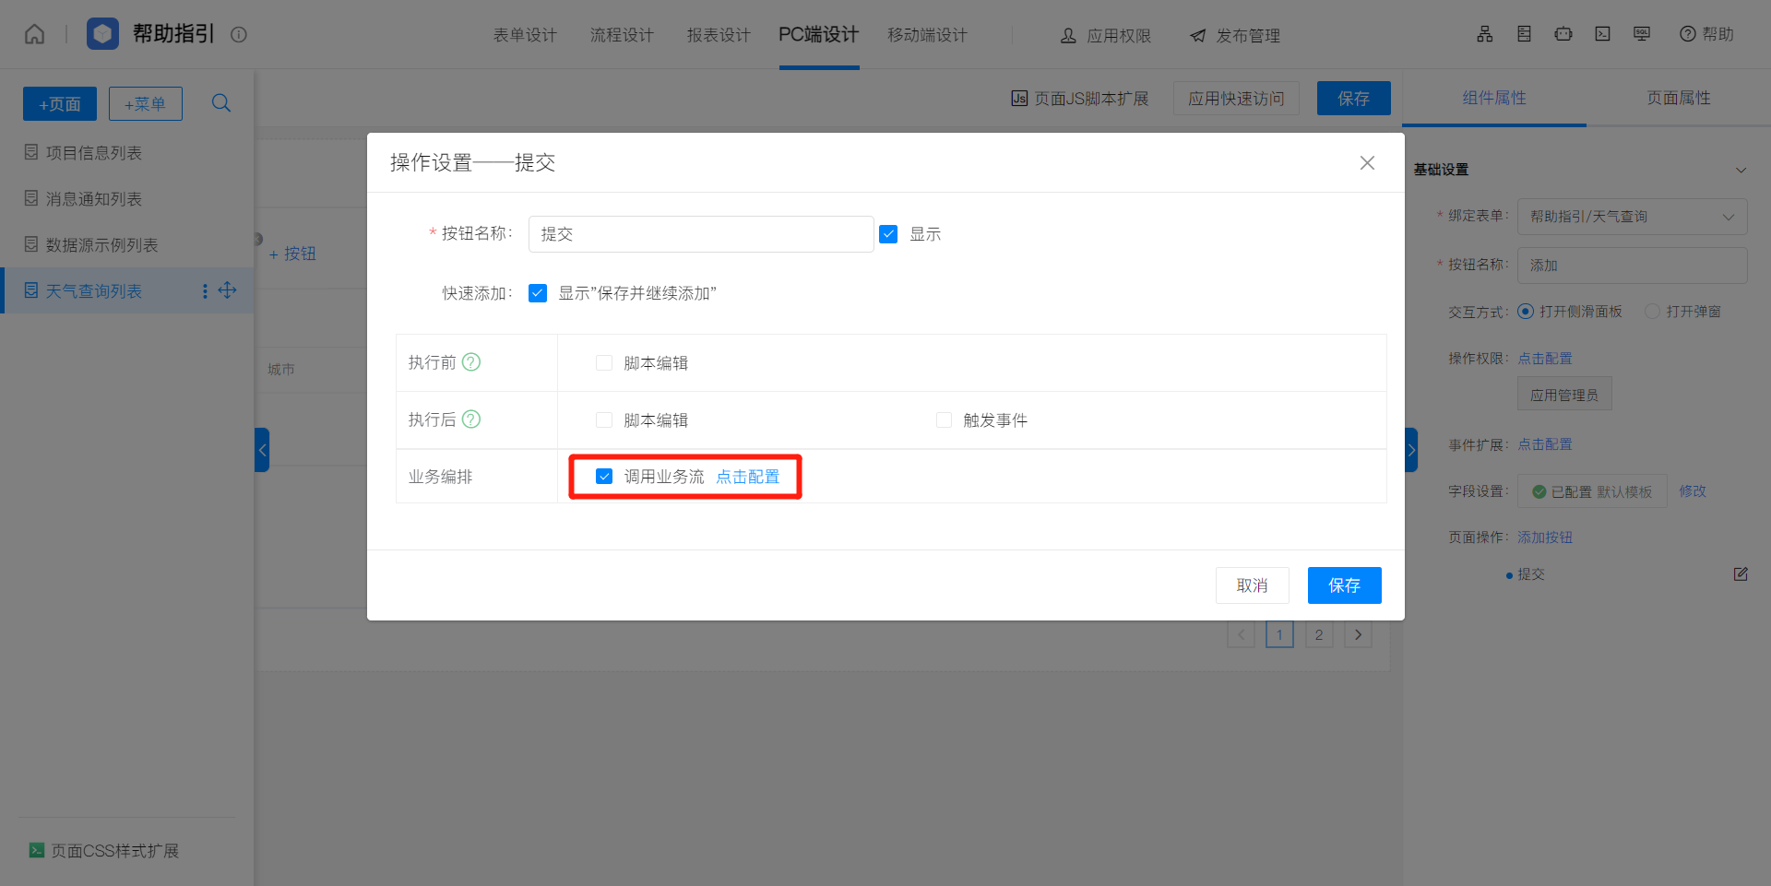Enable 触发事件 checkbox

click(x=944, y=420)
